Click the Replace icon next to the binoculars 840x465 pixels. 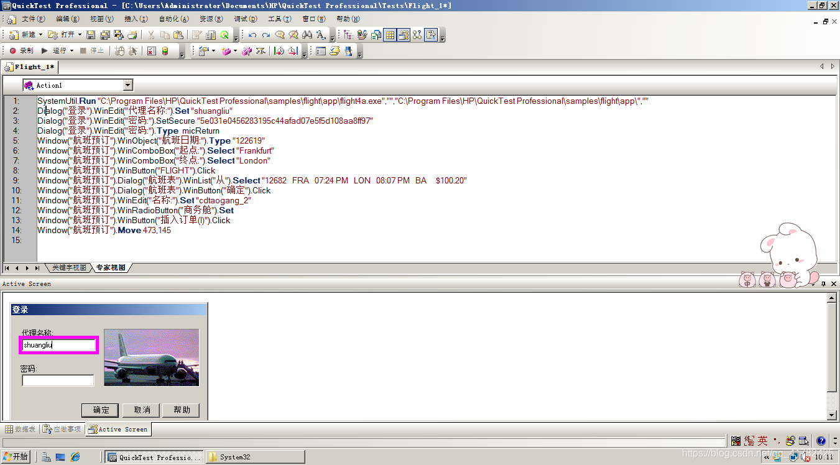pyautogui.click(x=321, y=35)
